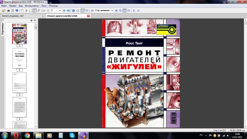Go to previous page arrow

[x=48, y=11]
